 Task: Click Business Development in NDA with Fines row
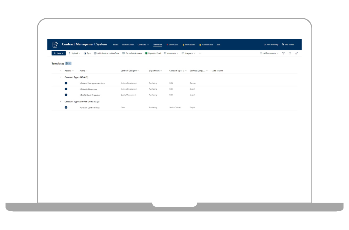coord(129,89)
